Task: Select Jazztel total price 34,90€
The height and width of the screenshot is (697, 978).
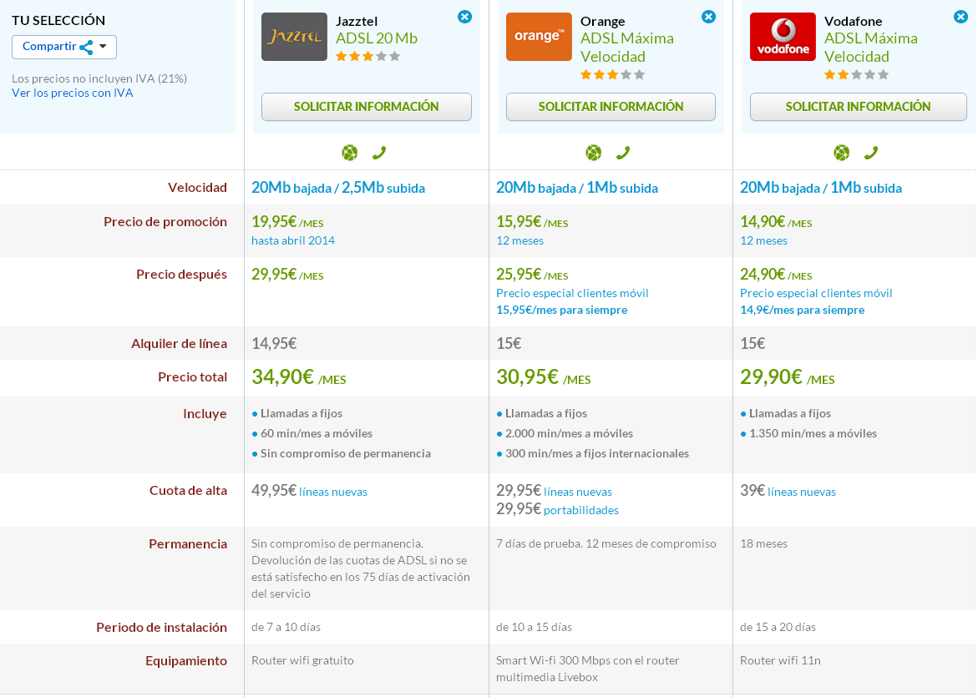Action: pyautogui.click(x=299, y=377)
